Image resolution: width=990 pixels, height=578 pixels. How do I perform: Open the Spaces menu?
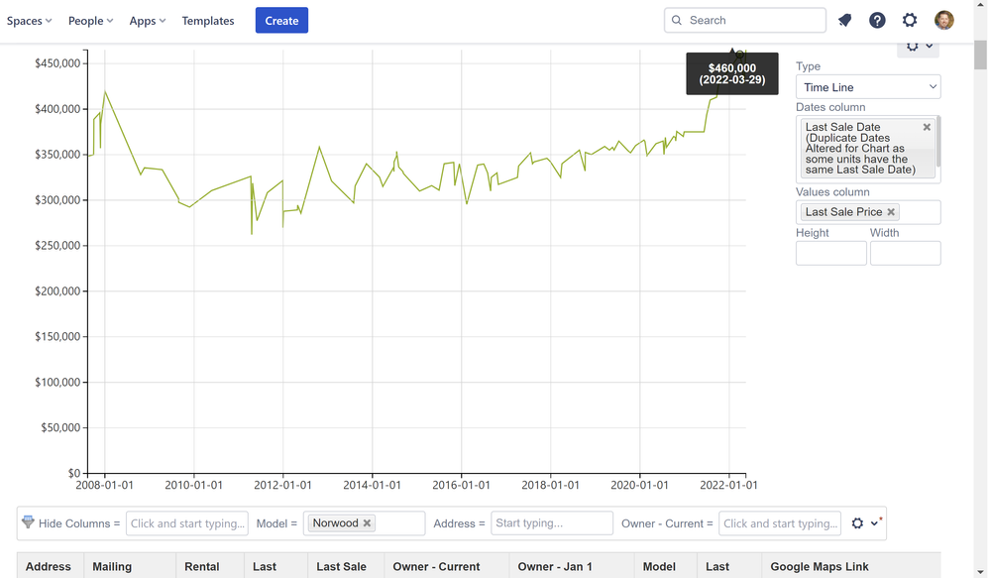29,20
